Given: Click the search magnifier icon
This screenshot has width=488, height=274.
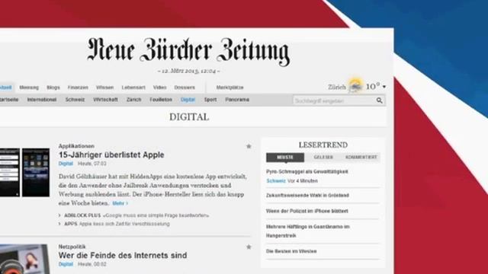Looking at the screenshot, I should point(379,100).
